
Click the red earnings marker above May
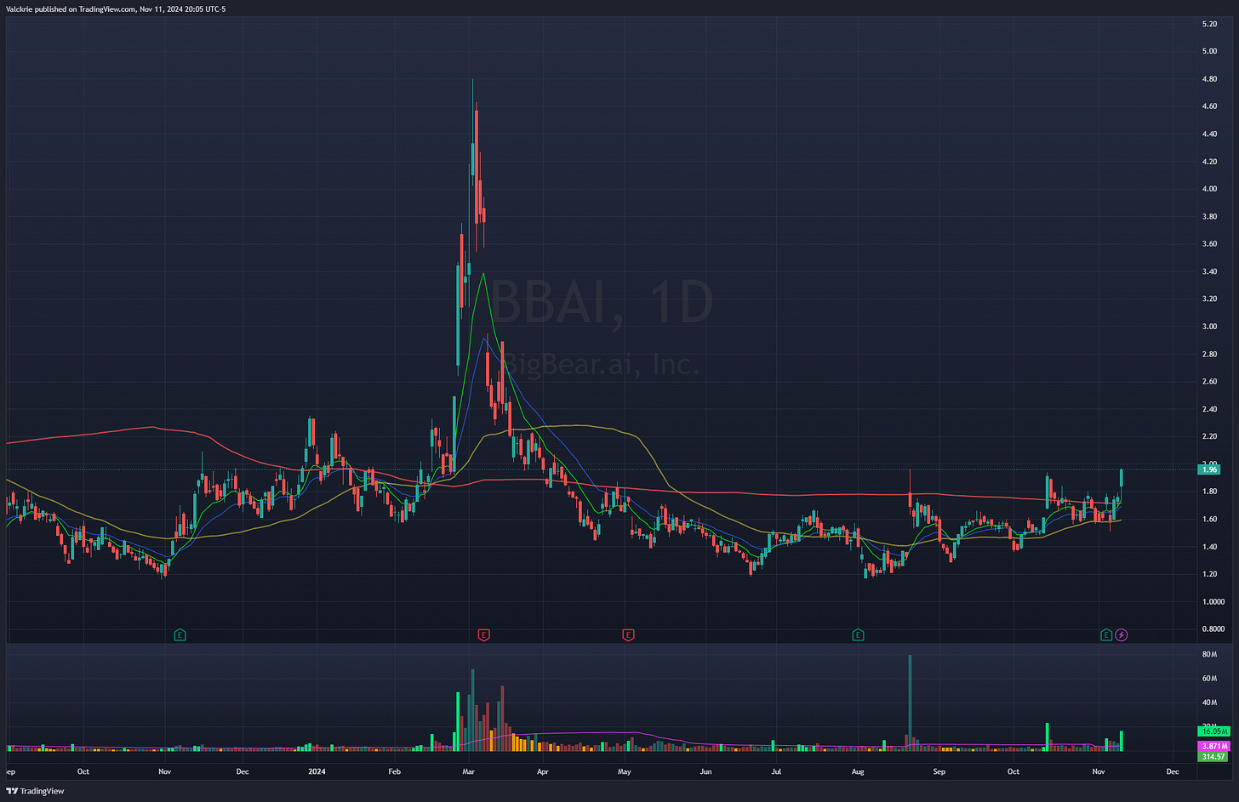click(x=628, y=634)
